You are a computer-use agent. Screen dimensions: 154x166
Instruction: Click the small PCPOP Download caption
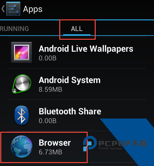110,149
